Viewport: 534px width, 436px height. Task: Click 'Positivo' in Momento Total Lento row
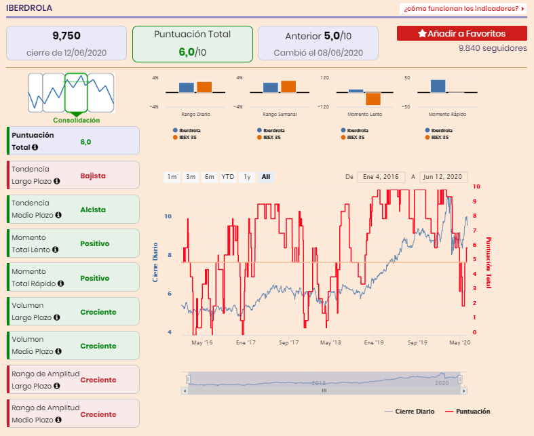pos(95,243)
